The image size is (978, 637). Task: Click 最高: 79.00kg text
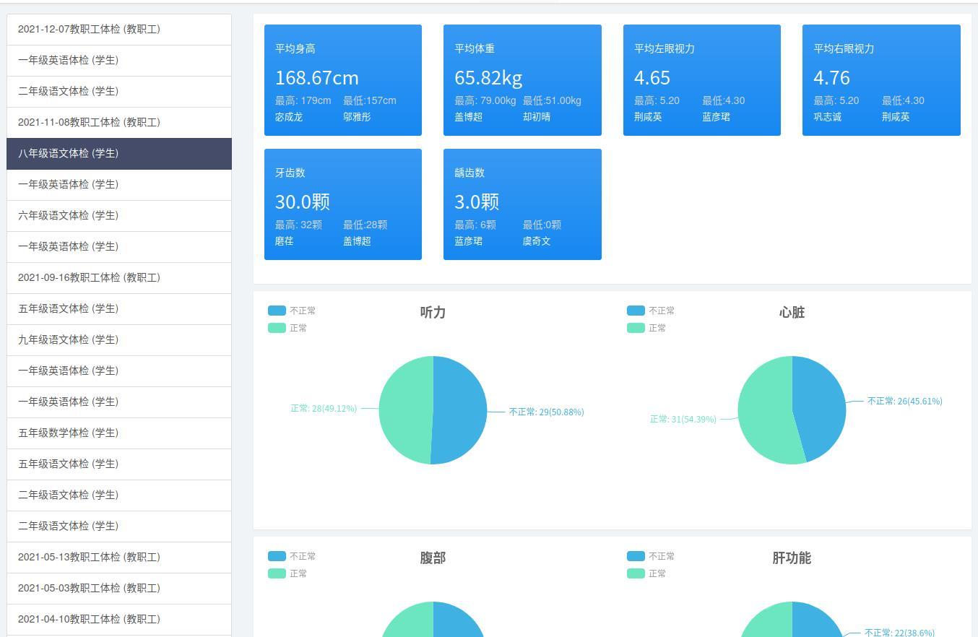485,101
